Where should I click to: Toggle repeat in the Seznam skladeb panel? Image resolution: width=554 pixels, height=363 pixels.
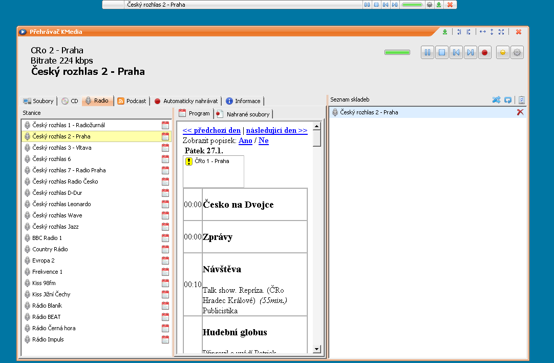508,100
